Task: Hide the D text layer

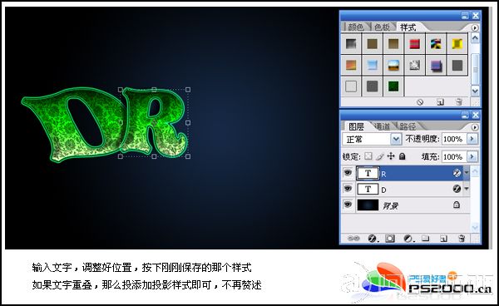Action: point(348,189)
